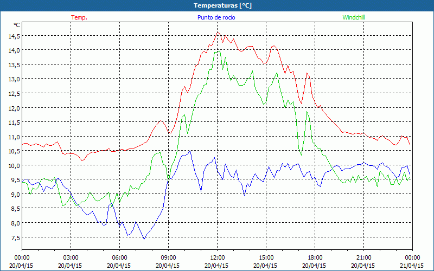434x271 pixels.
Task: Click the 18:00 time axis label
Action: pyautogui.click(x=315, y=258)
